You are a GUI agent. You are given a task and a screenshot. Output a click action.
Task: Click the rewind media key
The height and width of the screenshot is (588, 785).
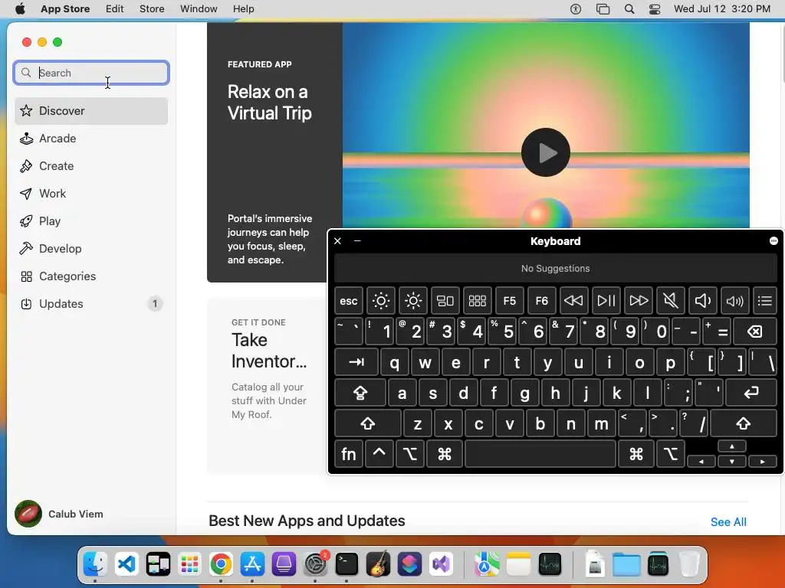573,300
